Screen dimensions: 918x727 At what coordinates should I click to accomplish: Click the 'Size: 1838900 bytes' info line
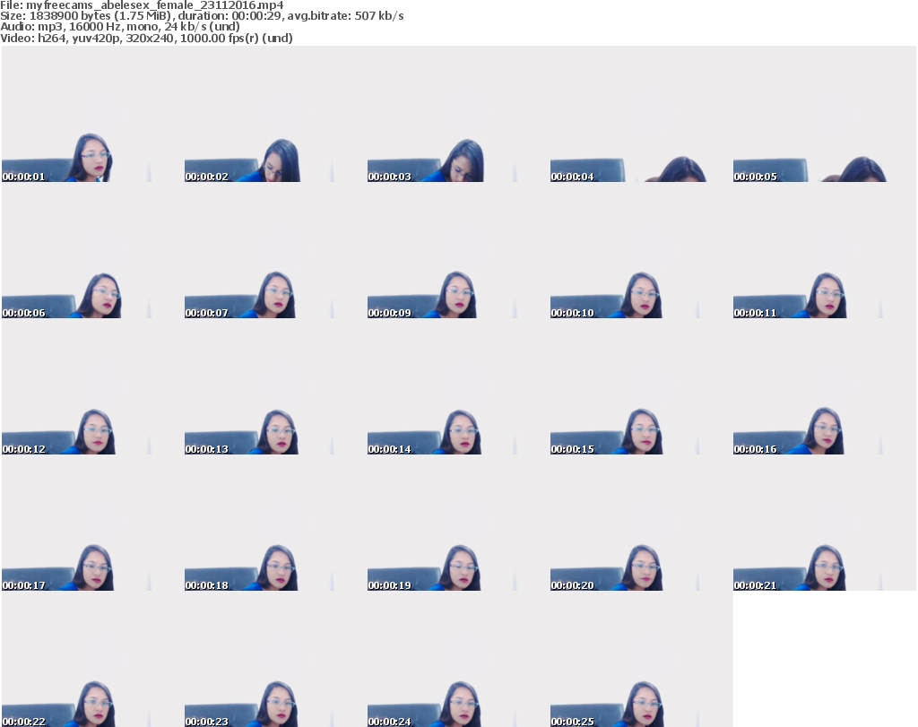click(202, 16)
